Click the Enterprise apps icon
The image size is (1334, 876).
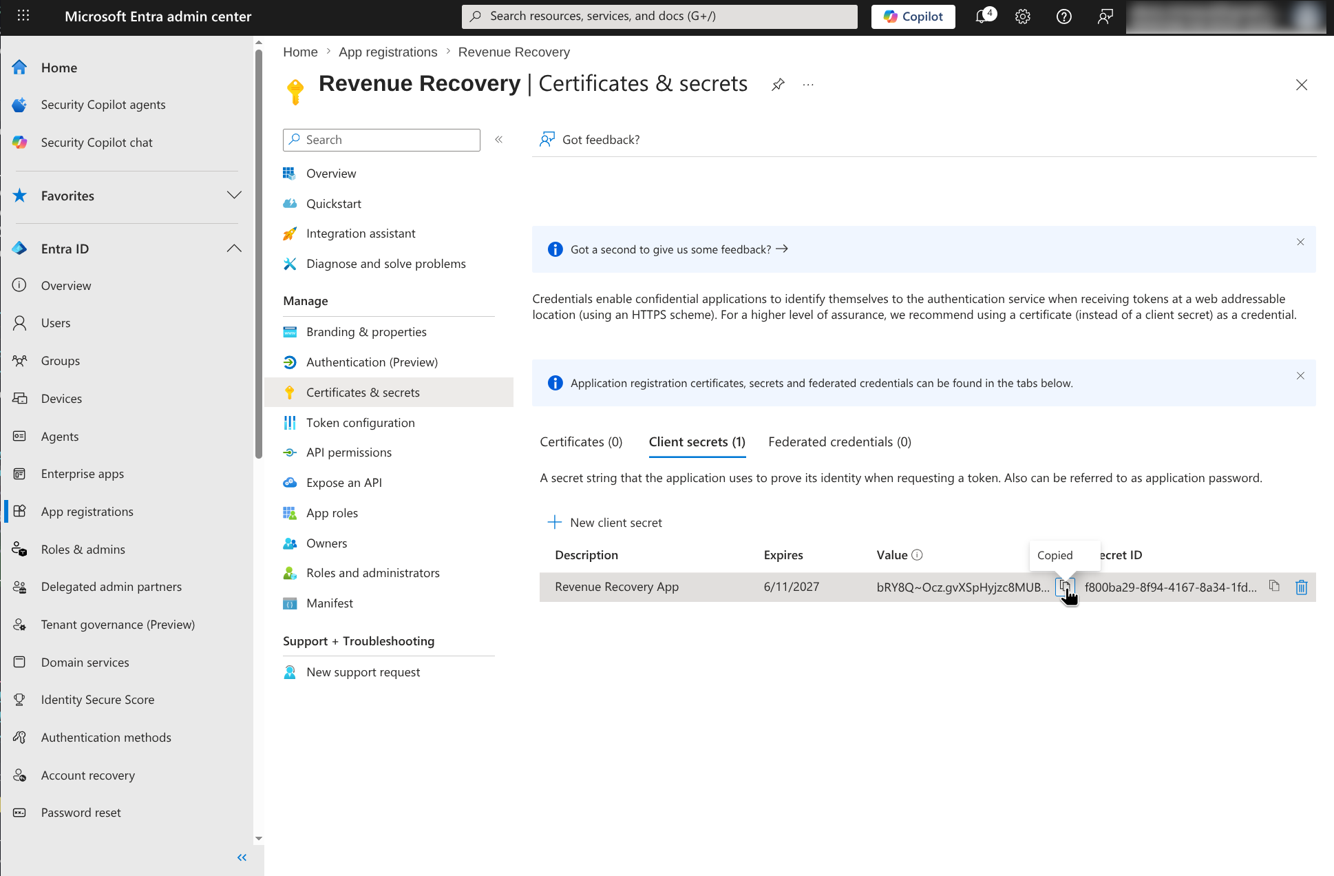coord(19,474)
